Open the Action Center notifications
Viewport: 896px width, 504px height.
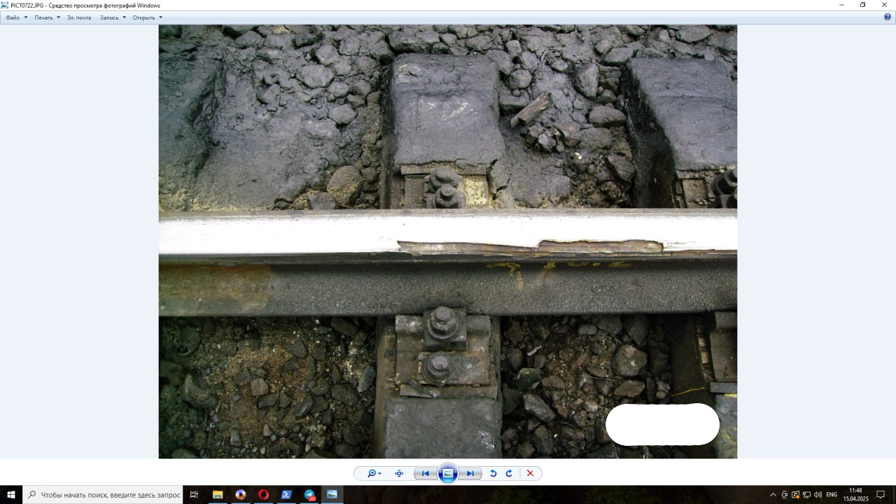pyautogui.click(x=881, y=495)
